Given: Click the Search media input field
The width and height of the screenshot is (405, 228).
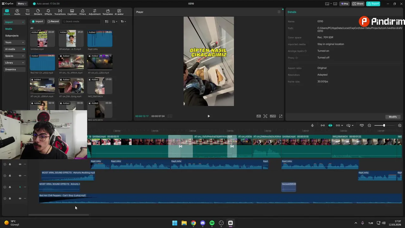Looking at the screenshot, I should coord(81,22).
